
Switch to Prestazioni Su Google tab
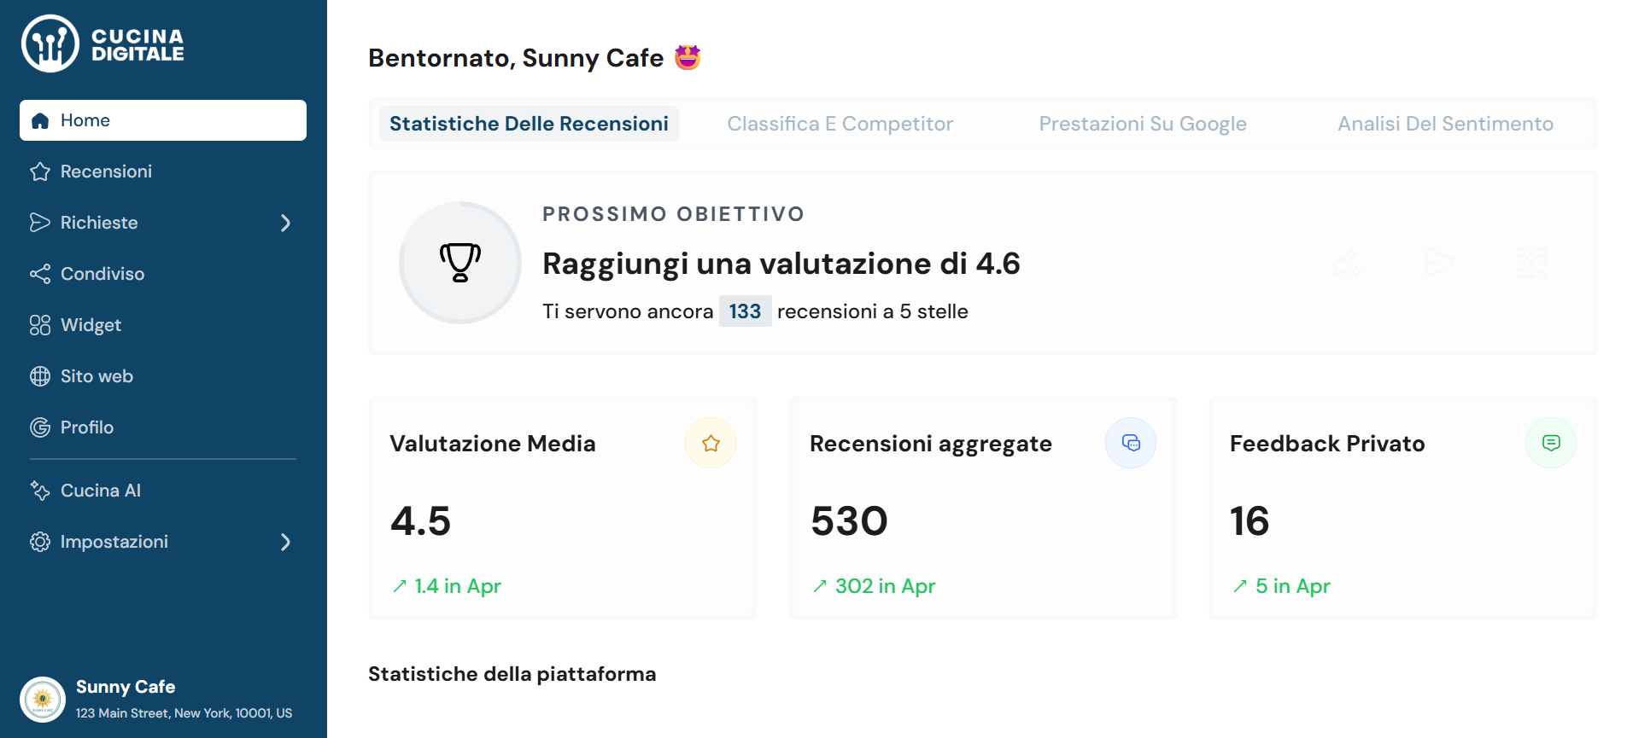(1142, 124)
